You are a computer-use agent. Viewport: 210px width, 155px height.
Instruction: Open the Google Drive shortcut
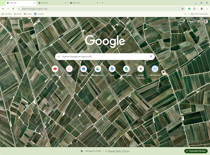(x=98, y=69)
